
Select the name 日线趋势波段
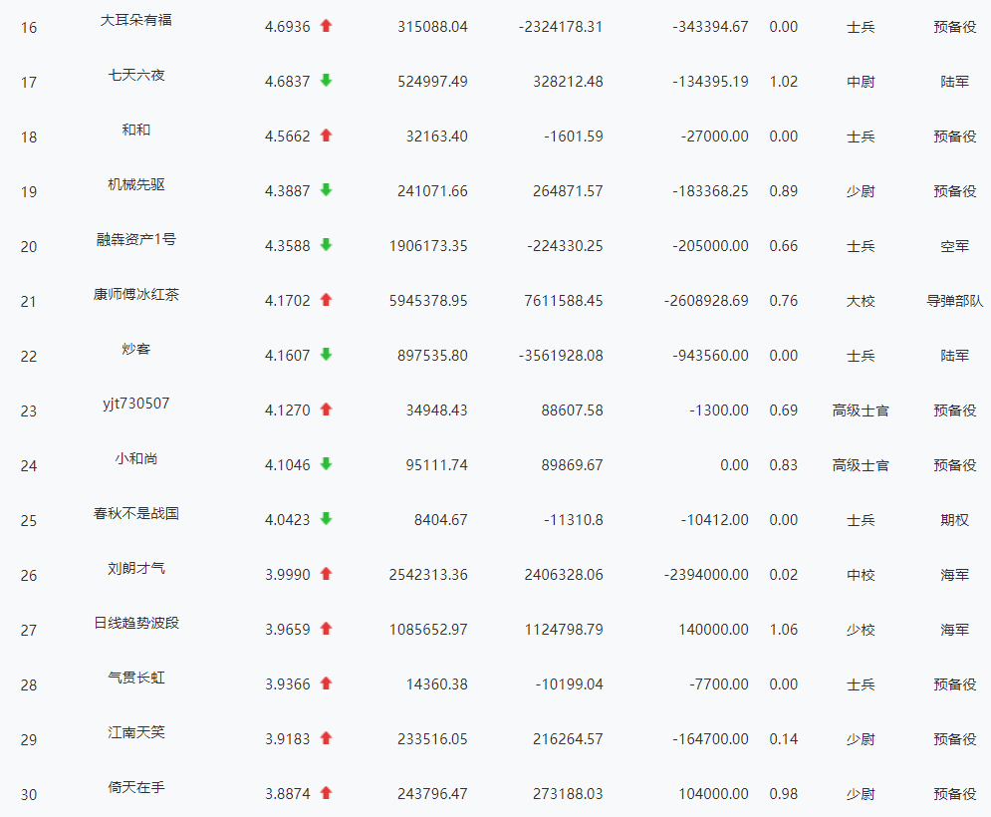pos(136,623)
